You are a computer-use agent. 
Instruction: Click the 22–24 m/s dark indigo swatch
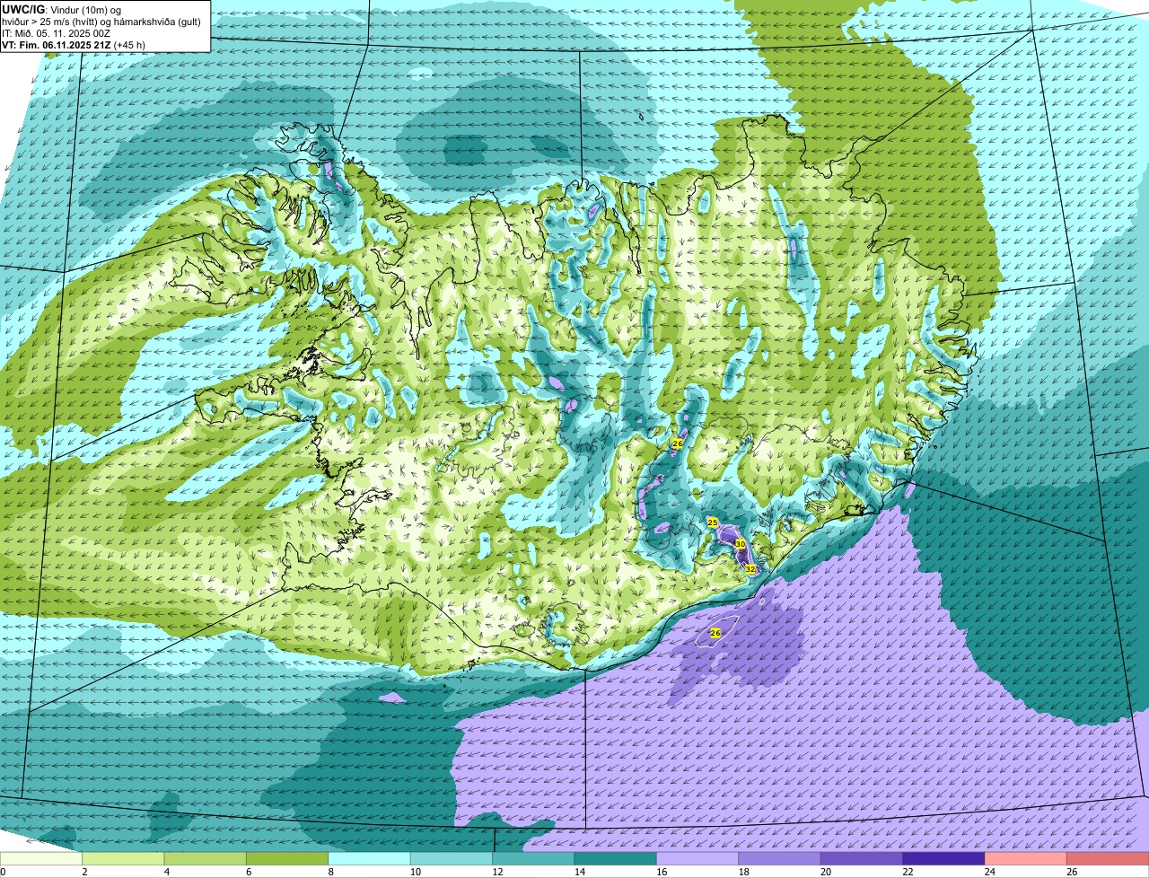(x=944, y=859)
